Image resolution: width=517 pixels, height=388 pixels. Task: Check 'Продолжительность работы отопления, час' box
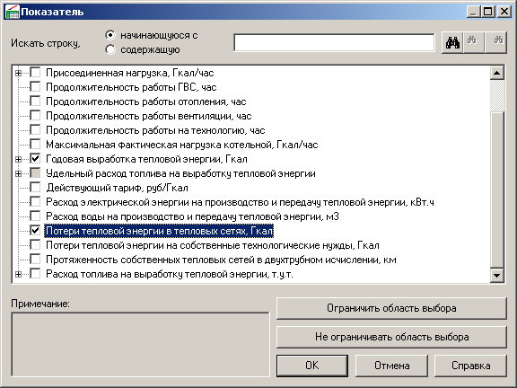(x=35, y=101)
